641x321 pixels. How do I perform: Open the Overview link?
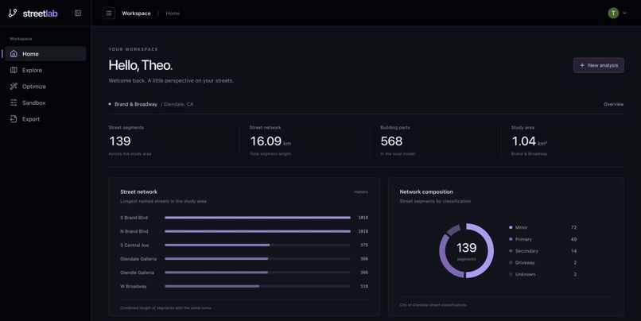[x=614, y=104]
